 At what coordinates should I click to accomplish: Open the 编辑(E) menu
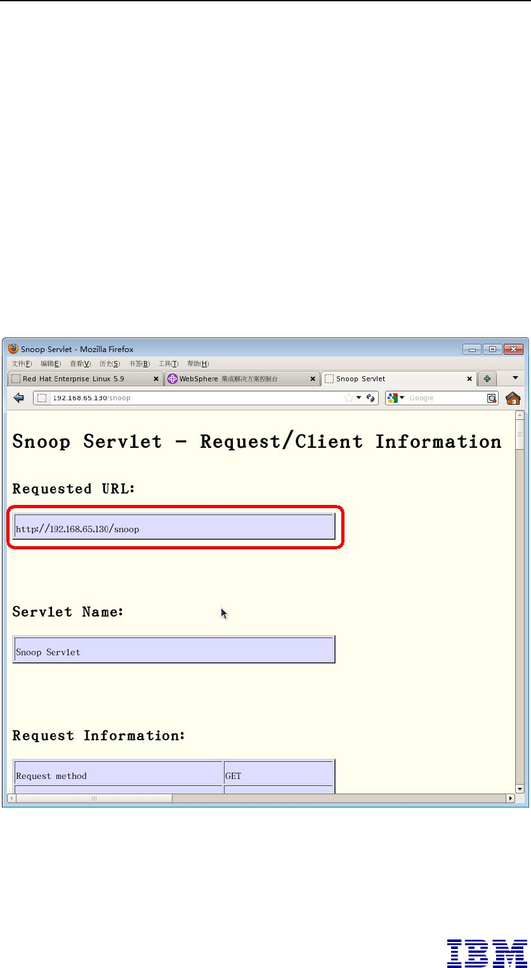click(51, 363)
